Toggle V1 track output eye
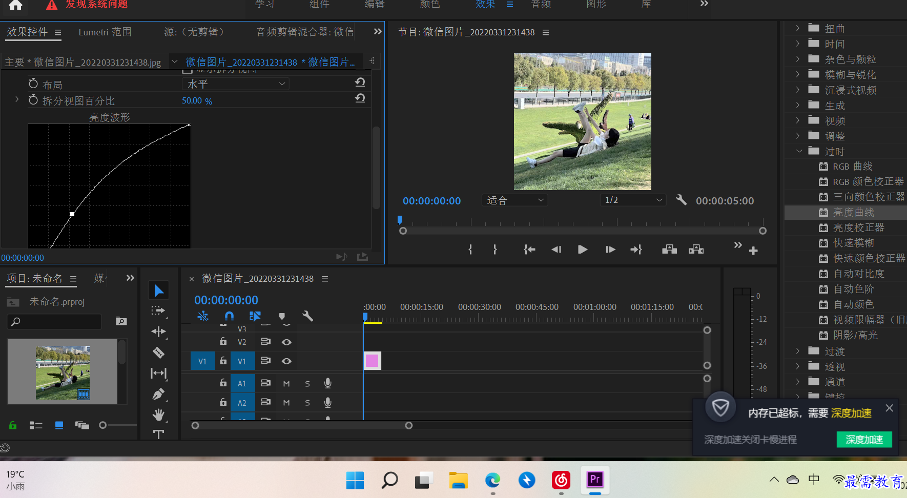 [286, 361]
